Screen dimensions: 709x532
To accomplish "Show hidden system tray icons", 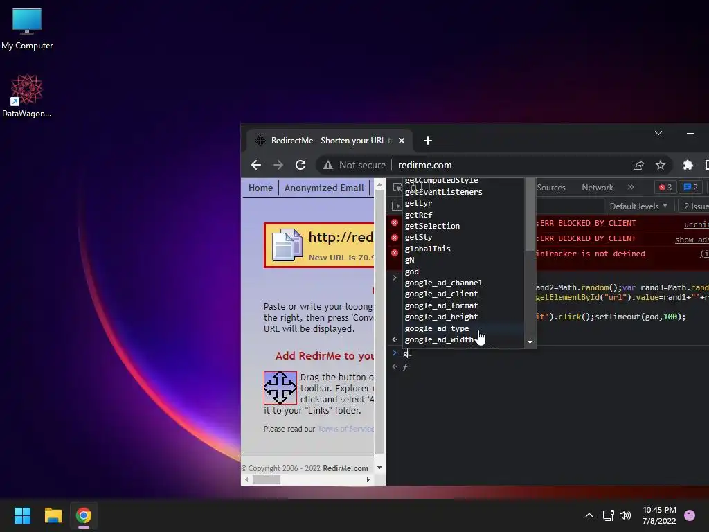I will pyautogui.click(x=589, y=515).
